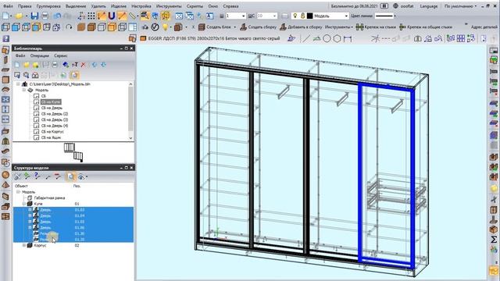The width and height of the screenshot is (500, 281).
Task: Click the open folder icon in main toolbar
Action: [20, 16]
